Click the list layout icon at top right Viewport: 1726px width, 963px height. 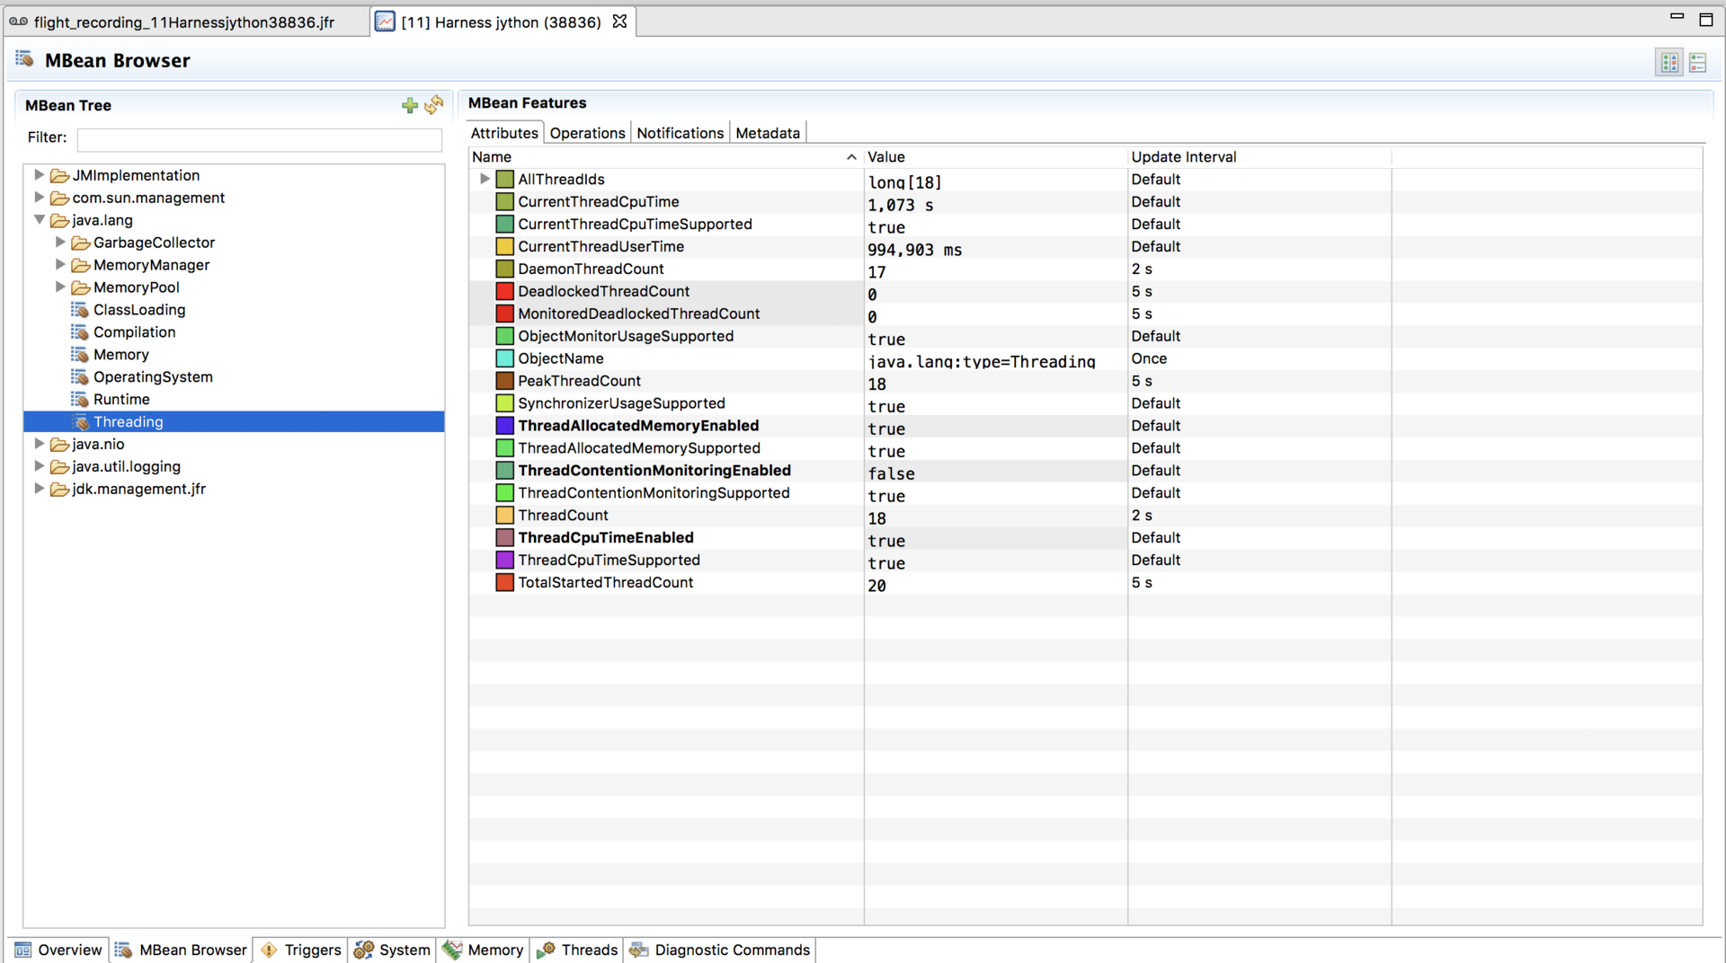(x=1697, y=62)
